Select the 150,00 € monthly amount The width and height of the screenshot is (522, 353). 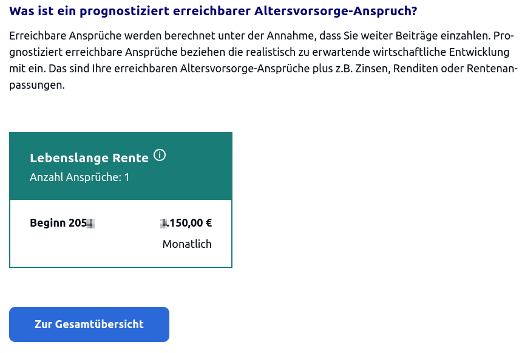point(189,223)
